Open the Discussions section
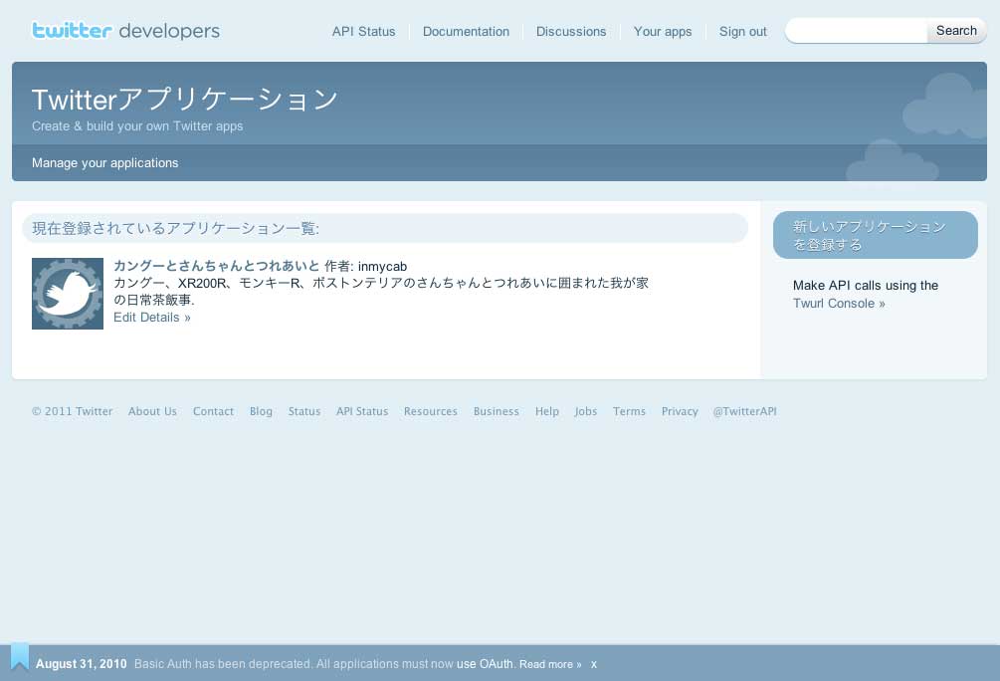Screen dimensions: 1000x681 point(571,32)
